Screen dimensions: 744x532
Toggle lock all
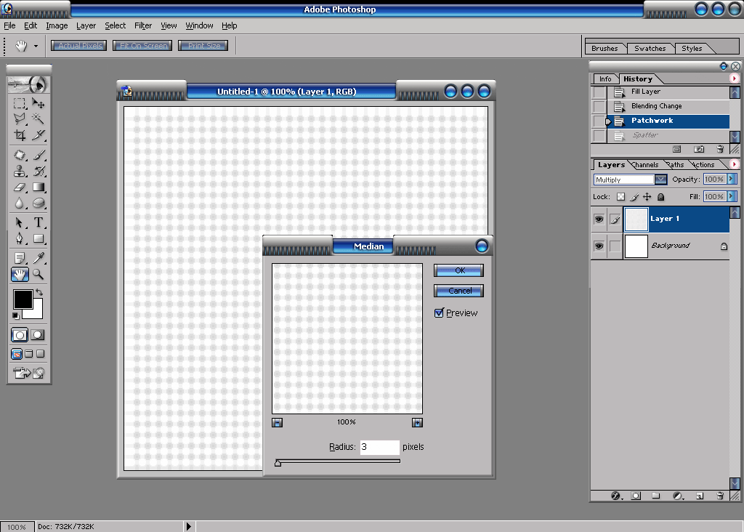tap(660, 196)
